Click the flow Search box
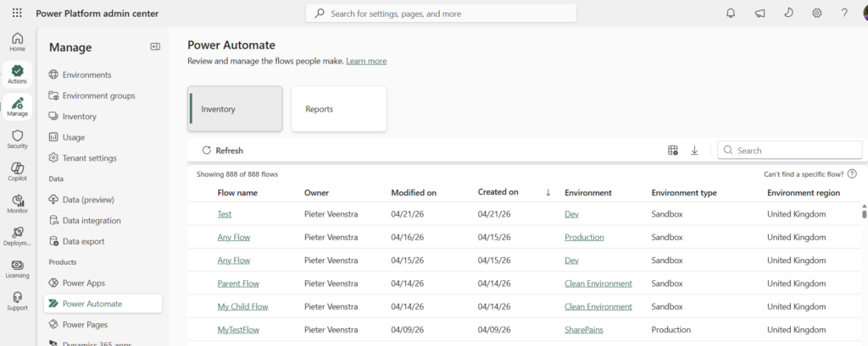868x346 pixels. [790, 151]
